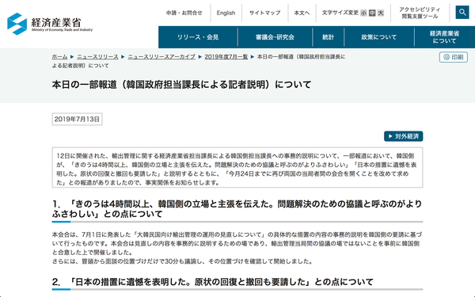
Task: Open the リリース・会見 menu
Action: click(x=198, y=37)
